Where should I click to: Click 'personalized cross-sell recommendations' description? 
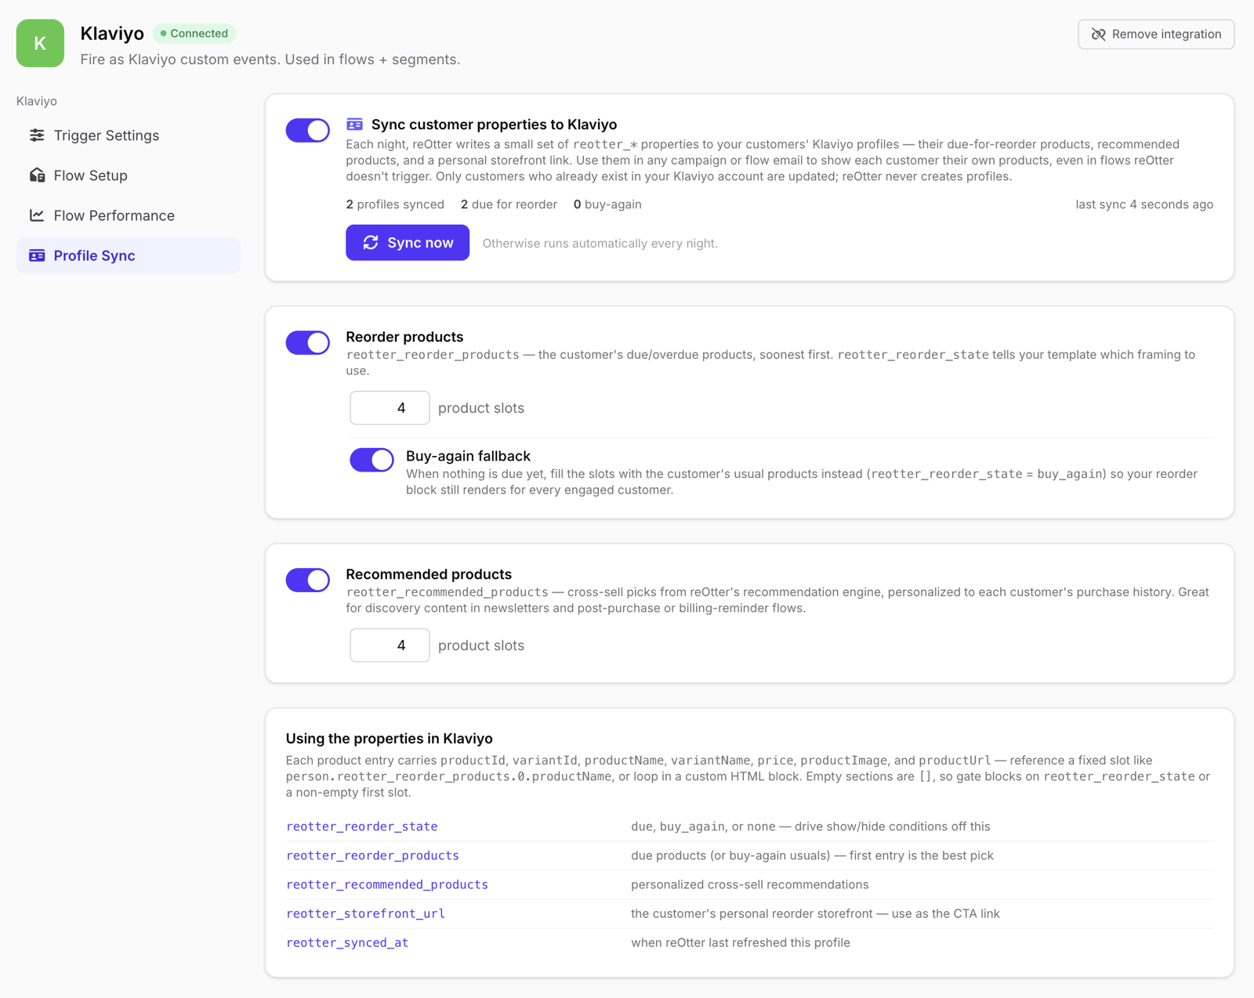click(750, 884)
